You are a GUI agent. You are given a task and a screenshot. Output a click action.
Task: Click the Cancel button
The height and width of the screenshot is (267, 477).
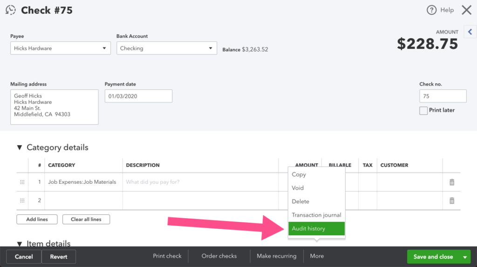[24, 257]
